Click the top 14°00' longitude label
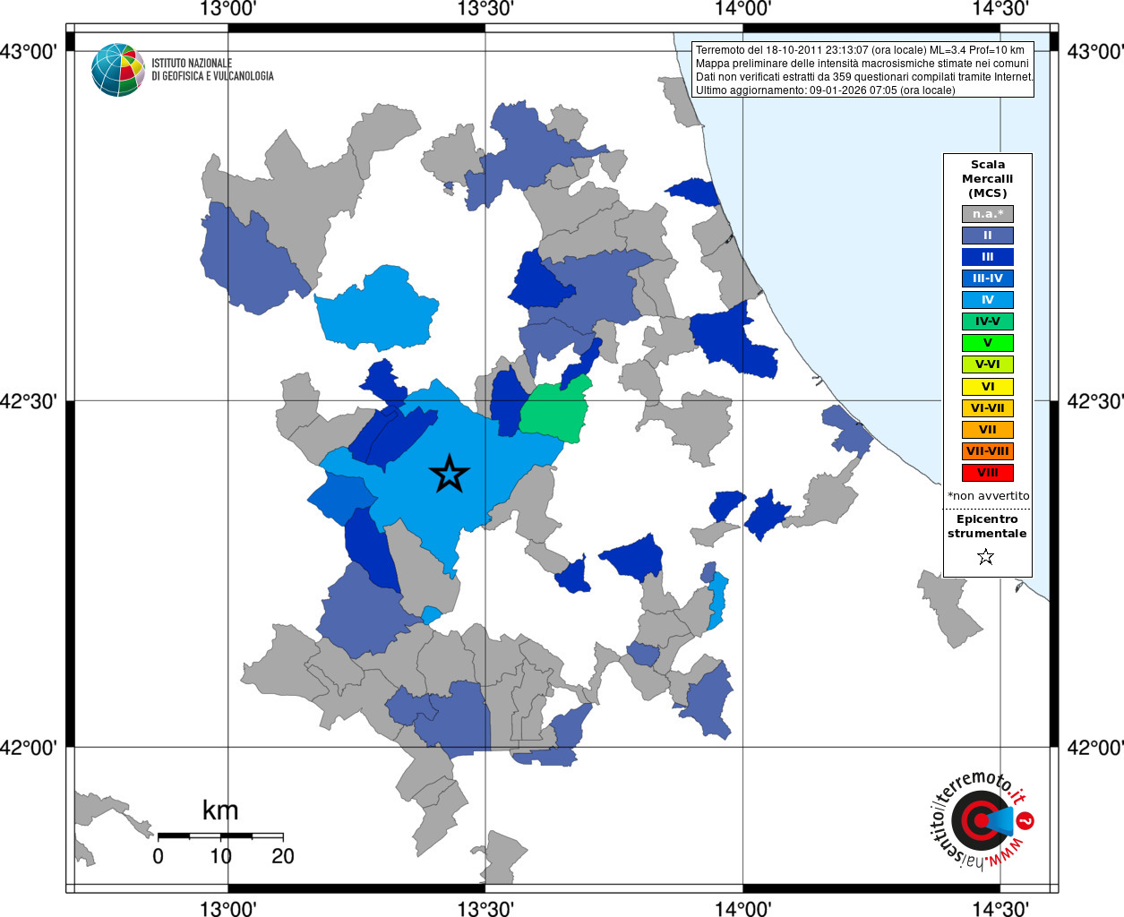Viewport: 1124px width, 917px height. pyautogui.click(x=742, y=10)
